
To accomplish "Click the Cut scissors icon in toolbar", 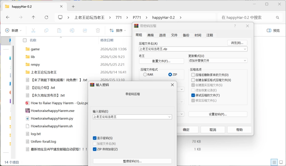I will click(33, 31).
